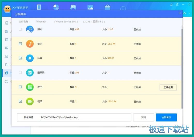Click the Contacts category icon
Image resolution: width=194 pixels, height=137 pixels.
[x=30, y=73]
